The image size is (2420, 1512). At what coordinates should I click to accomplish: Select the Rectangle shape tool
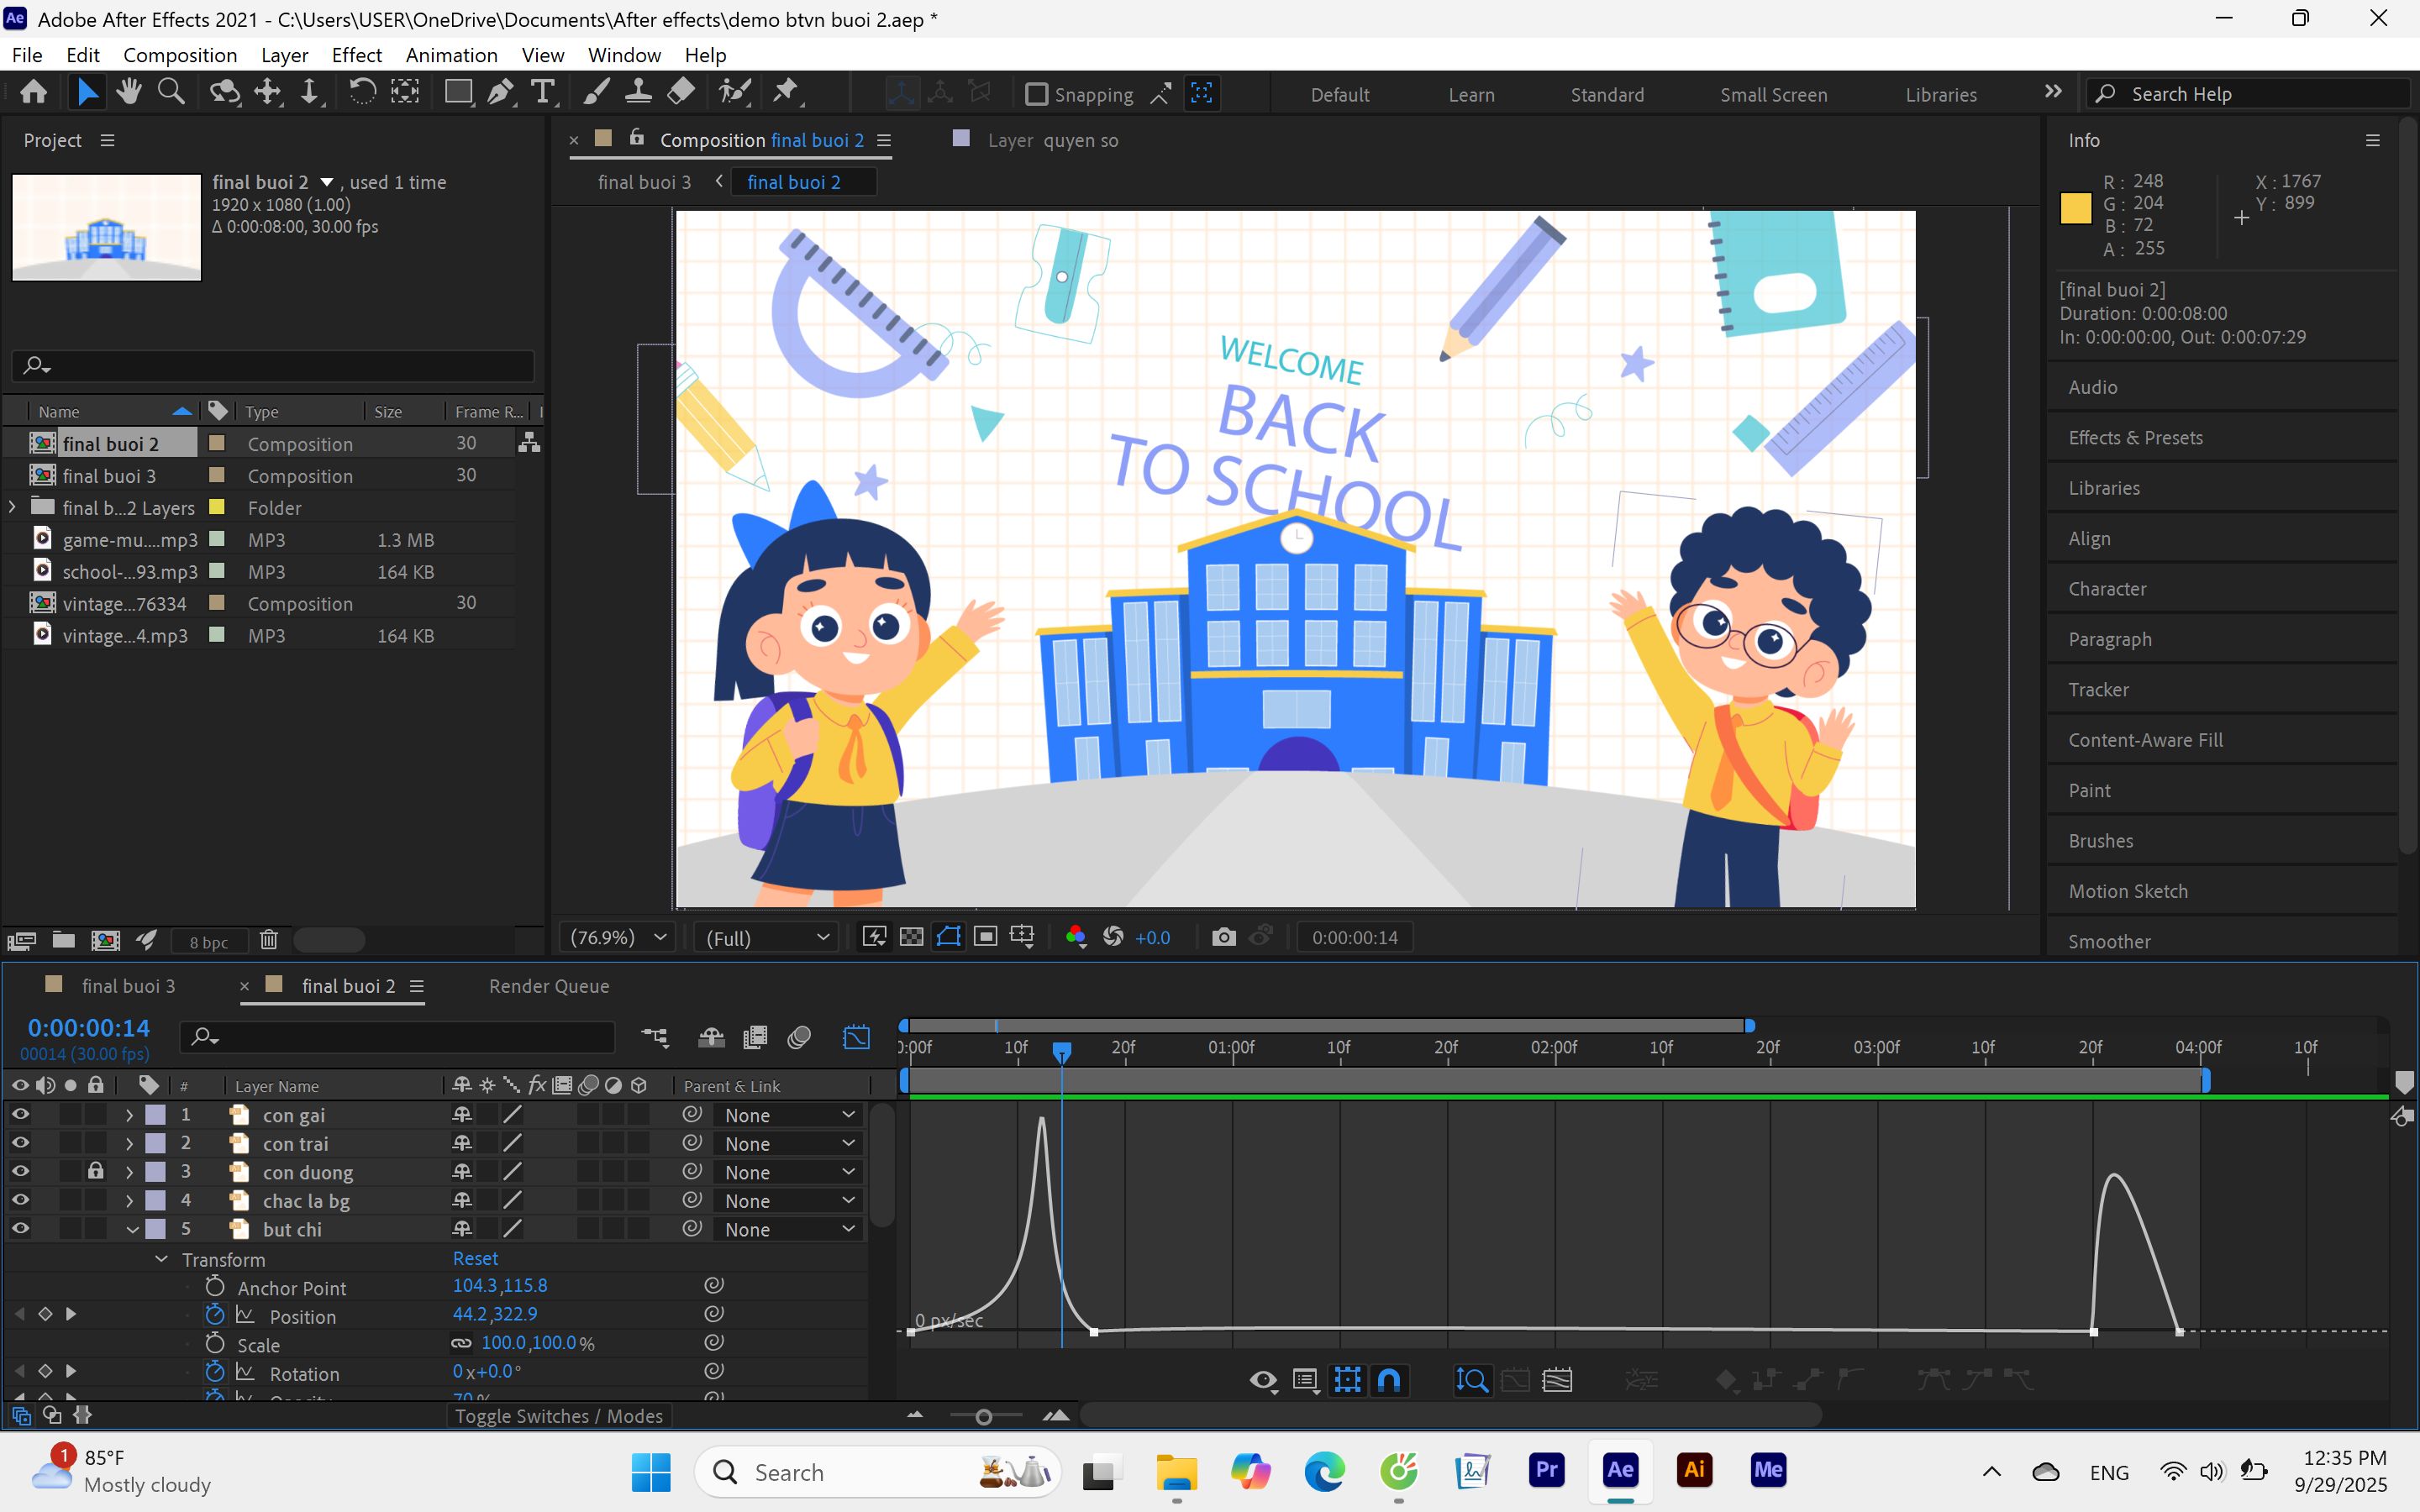pos(458,93)
